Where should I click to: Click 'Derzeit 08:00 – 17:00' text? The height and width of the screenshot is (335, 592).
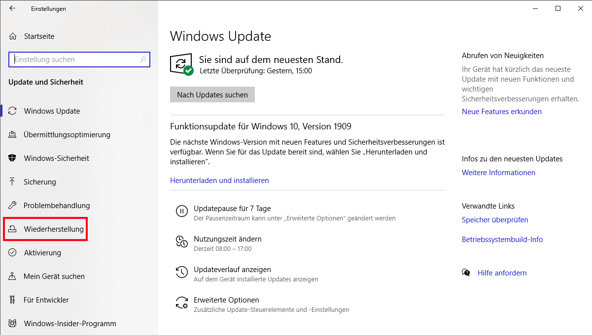coord(222,249)
